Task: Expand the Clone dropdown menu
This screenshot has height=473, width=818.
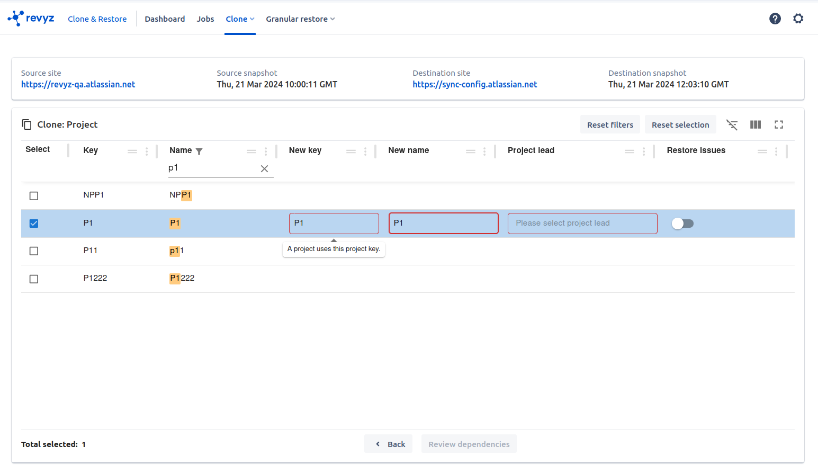Action: [x=240, y=19]
